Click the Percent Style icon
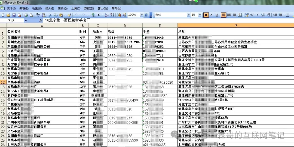 point(252,15)
